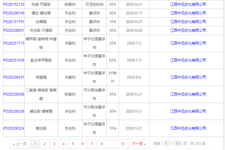Go to pagination page 7
This screenshot has height=150, width=225.
tap(92, 144)
